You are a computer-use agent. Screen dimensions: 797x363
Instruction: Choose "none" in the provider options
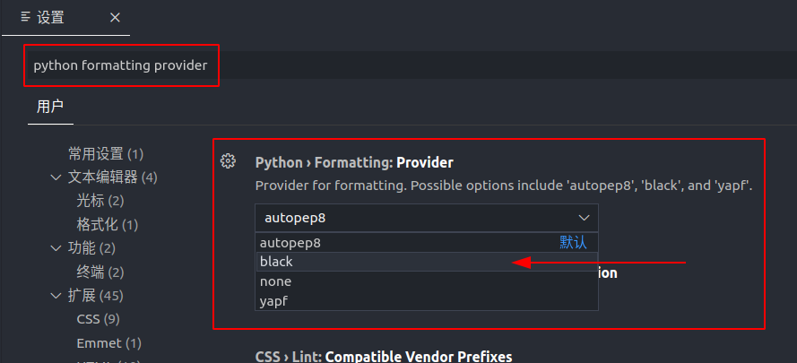pyautogui.click(x=275, y=281)
